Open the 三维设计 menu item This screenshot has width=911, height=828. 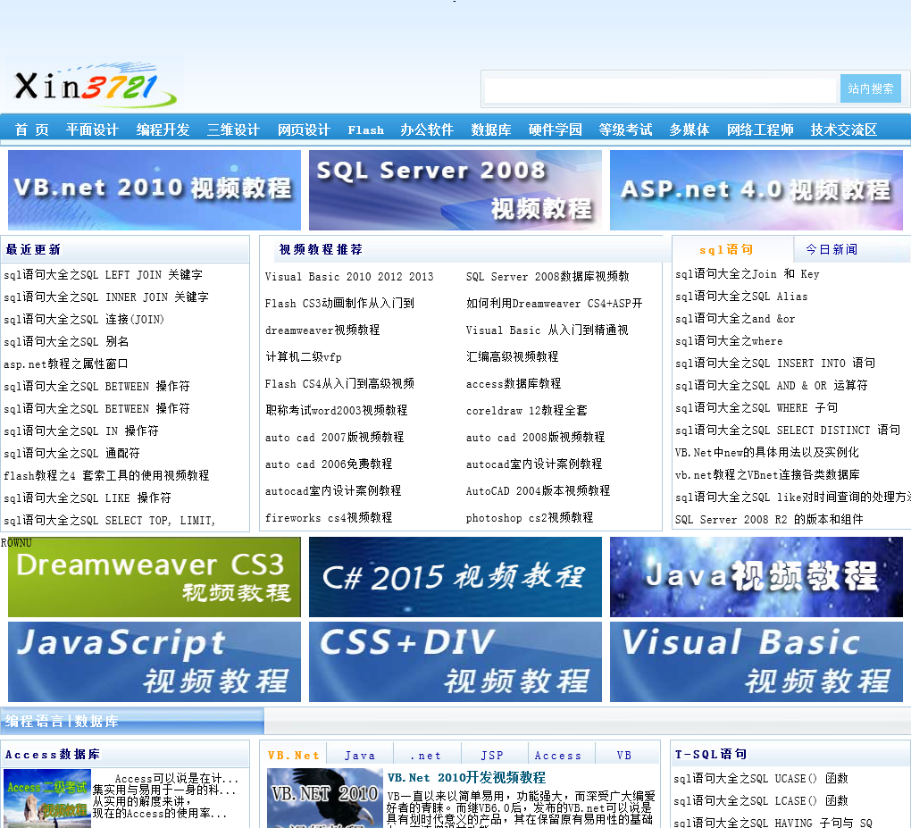coord(233,130)
